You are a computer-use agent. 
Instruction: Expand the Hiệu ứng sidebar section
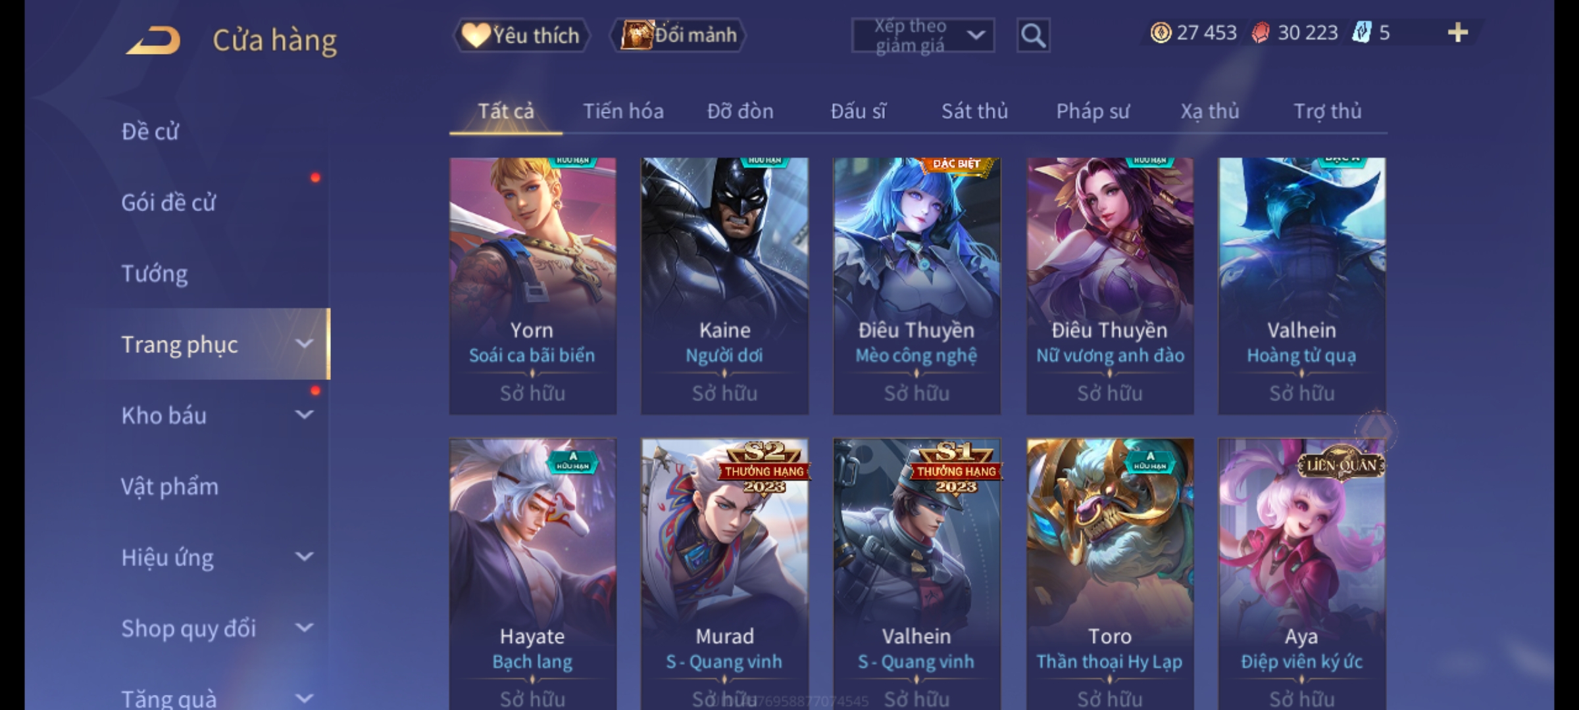click(215, 557)
